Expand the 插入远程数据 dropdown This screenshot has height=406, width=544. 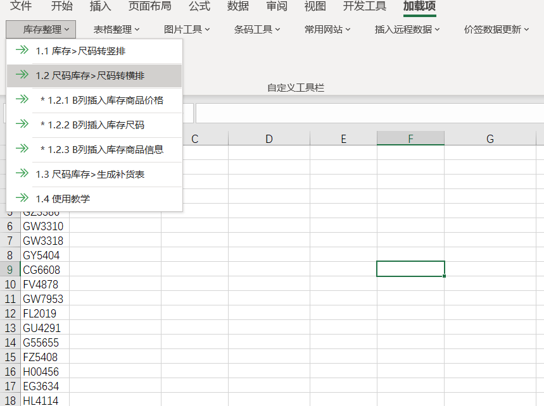pos(407,30)
